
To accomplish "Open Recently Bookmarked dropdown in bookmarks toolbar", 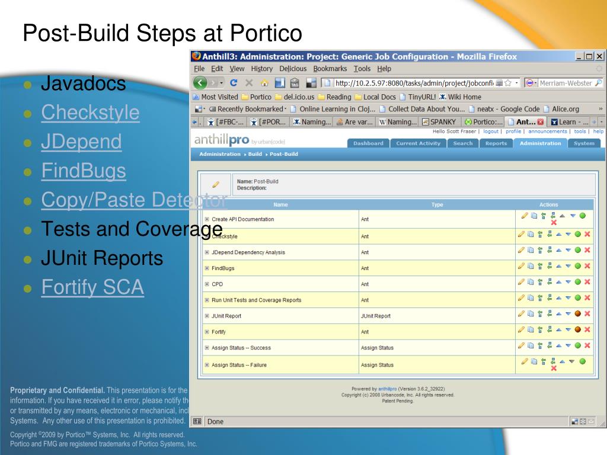I will (248, 109).
